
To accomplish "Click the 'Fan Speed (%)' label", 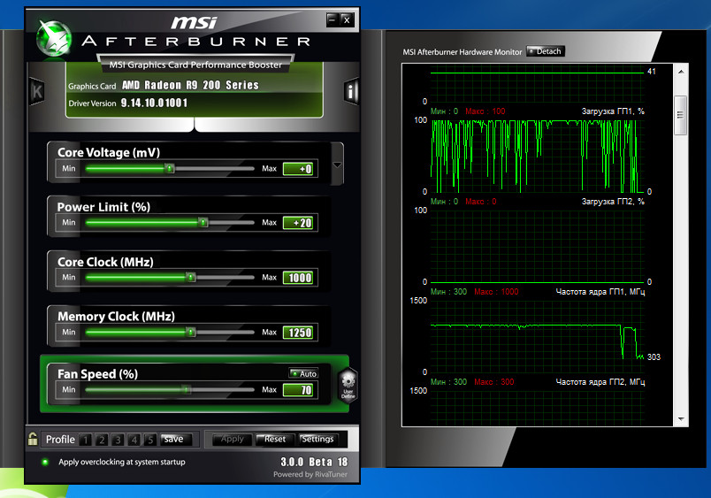I will (x=97, y=374).
